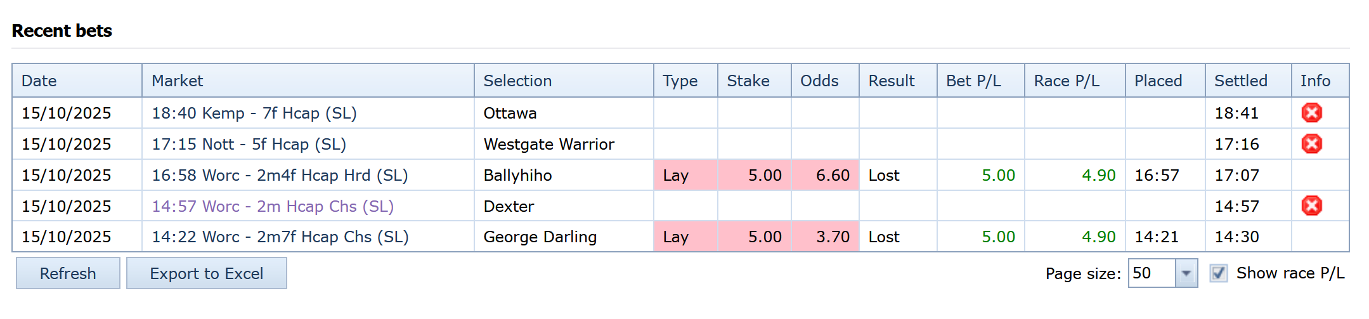Sort by the Market column header
Viewport: 1369px width, 319px height.
[177, 81]
